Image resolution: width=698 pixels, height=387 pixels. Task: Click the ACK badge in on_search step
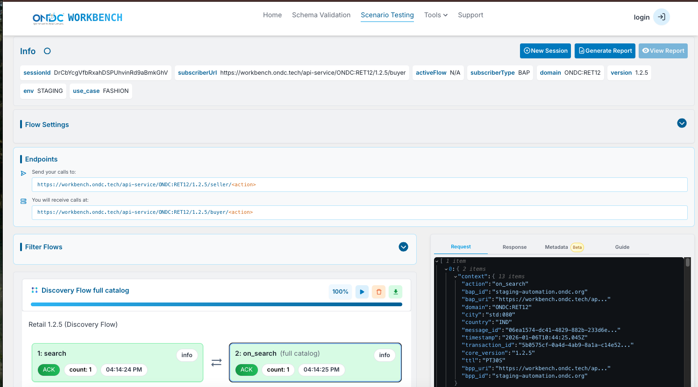click(247, 370)
